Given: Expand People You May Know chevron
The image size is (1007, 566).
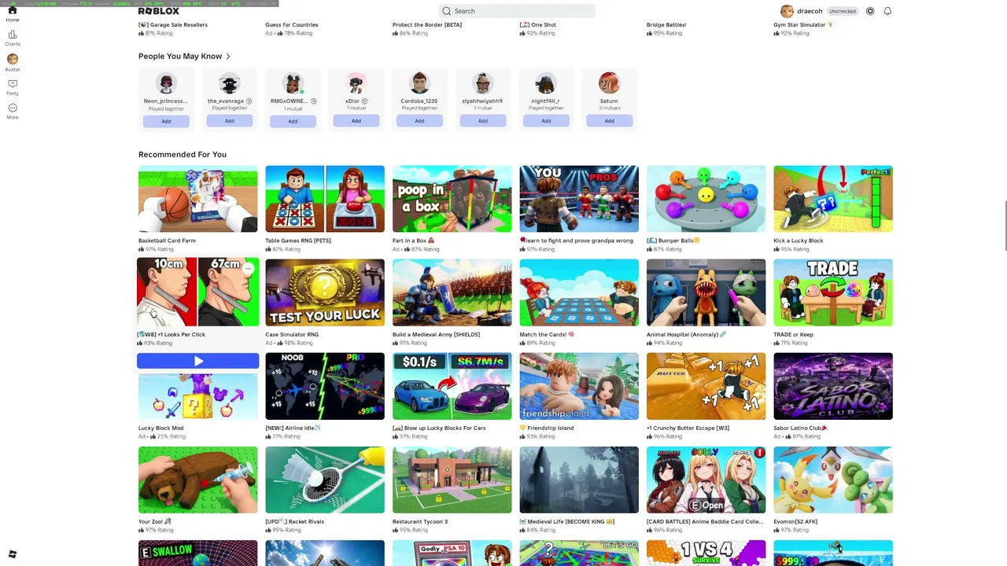Looking at the screenshot, I should 228,57.
